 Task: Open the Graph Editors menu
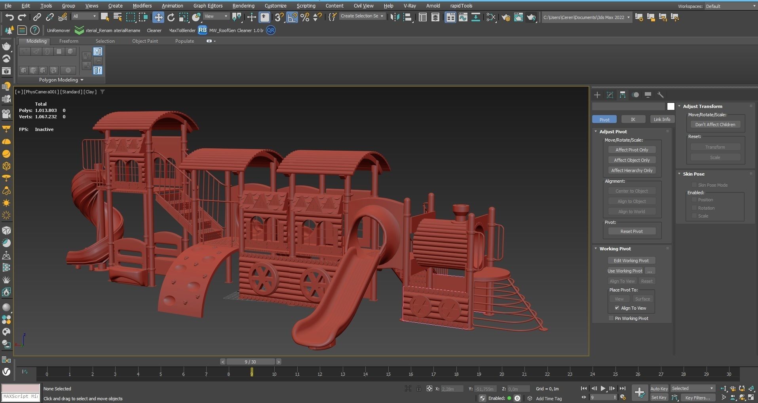208,6
